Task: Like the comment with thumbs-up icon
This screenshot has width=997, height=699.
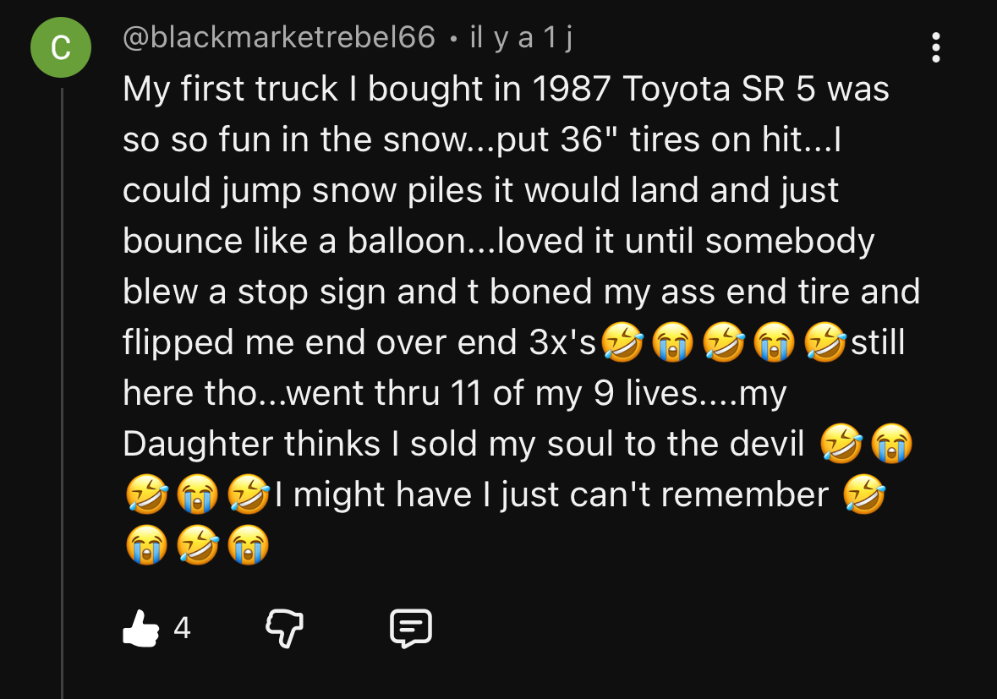Action: 140,629
